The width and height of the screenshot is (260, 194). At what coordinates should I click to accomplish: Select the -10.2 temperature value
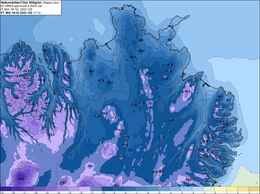click(140, 51)
